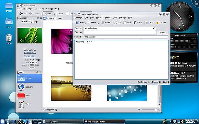
Task: Click the Home desktop icon
Action: [9, 23]
